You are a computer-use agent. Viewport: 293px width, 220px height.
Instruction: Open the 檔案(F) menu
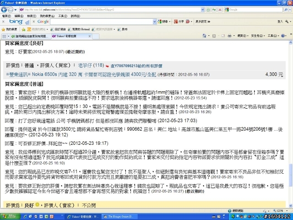click(x=6, y=16)
